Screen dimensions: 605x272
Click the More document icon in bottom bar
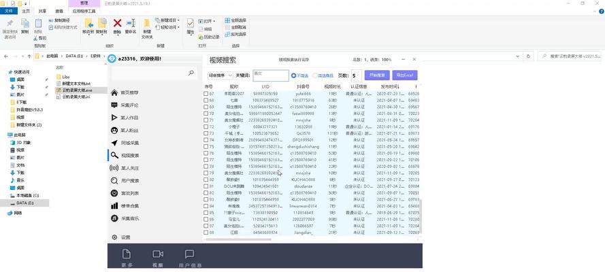point(126,254)
